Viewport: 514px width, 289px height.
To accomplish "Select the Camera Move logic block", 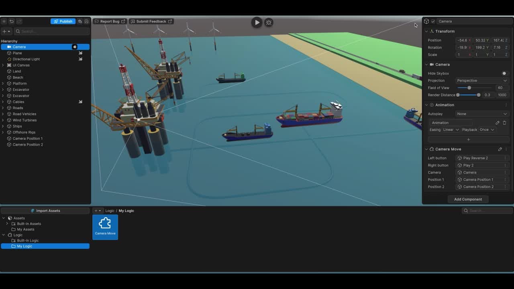I will point(105,227).
